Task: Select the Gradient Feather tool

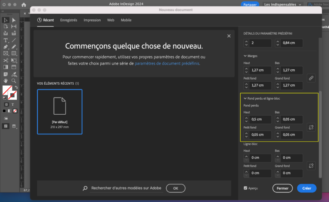Action: 14,67
